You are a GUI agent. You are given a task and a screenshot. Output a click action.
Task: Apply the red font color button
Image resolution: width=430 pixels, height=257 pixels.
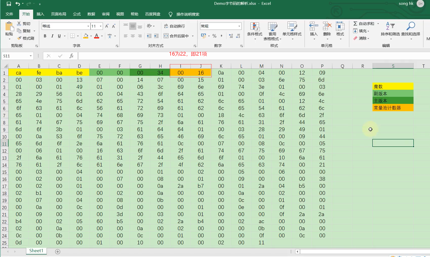[97, 36]
